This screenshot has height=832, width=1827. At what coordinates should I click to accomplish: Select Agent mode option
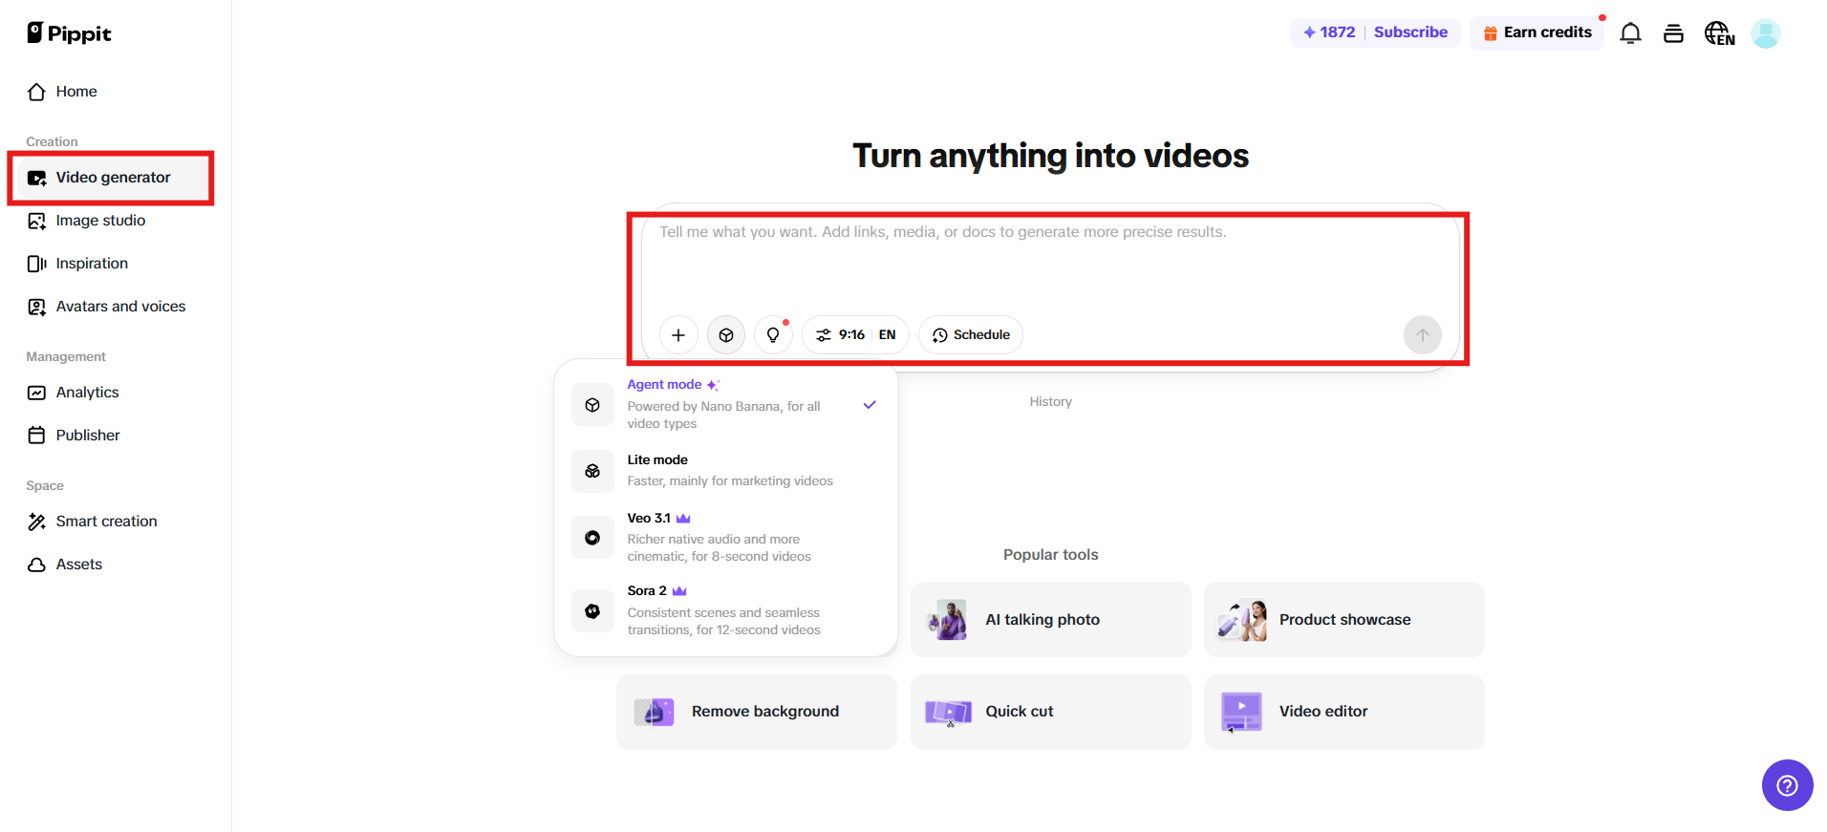point(726,404)
